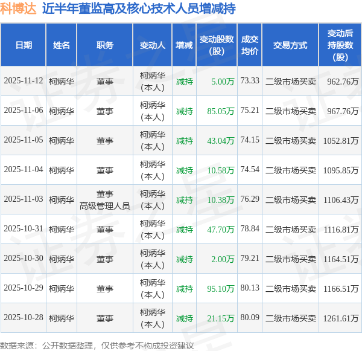Click the 1261.61万 holdings value
Screen dimensions: 362x351
[x=341, y=318]
